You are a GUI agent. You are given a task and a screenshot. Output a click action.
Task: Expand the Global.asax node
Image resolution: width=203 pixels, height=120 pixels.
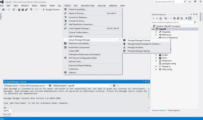tap(156, 61)
